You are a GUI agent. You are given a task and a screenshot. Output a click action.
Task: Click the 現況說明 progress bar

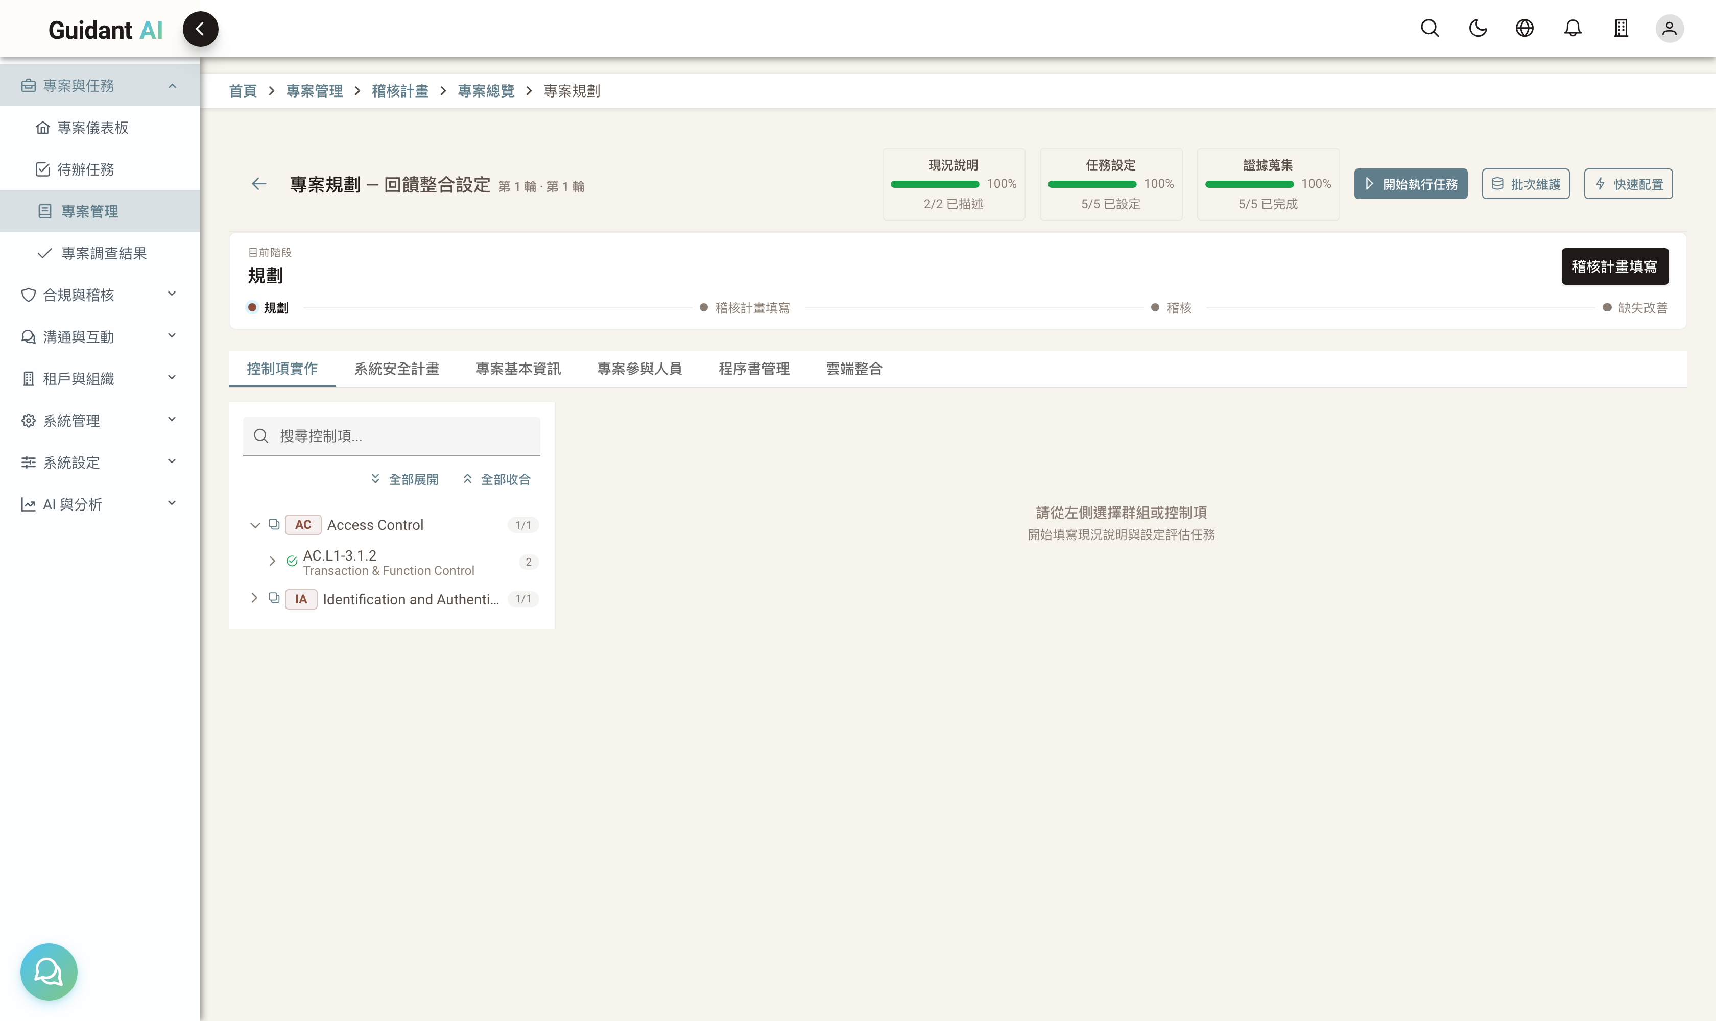935,184
